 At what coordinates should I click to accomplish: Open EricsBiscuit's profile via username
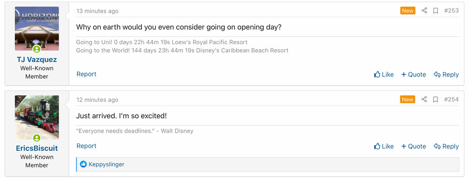[37, 148]
